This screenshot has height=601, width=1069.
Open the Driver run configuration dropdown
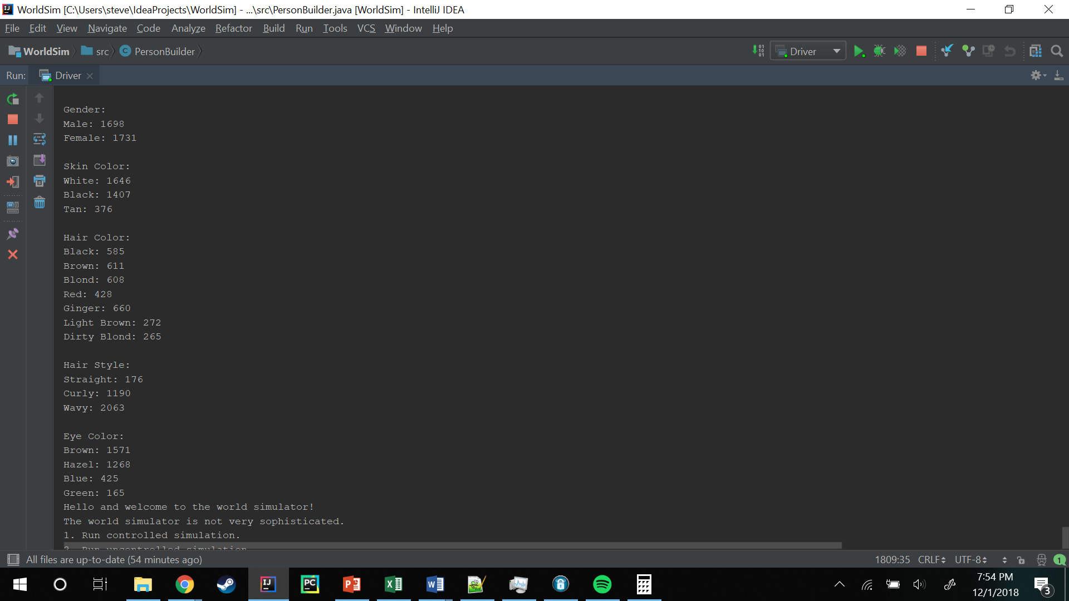coord(836,51)
